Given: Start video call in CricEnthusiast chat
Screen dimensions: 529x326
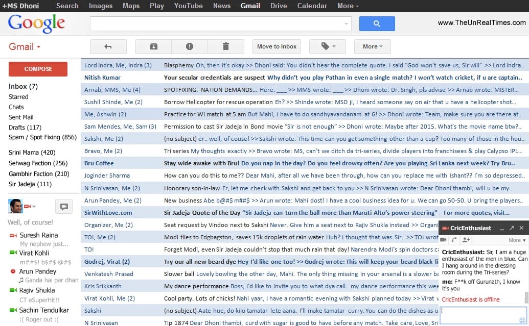Looking at the screenshot, I should click(443, 240).
